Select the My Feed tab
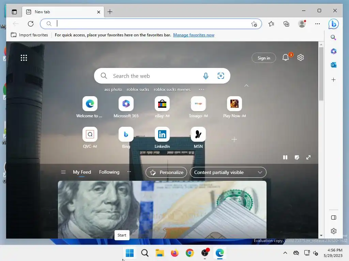The image size is (349, 261). pos(82,172)
